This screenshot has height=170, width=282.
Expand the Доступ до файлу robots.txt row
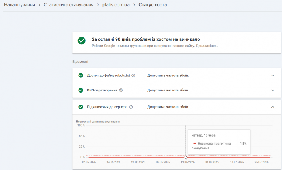273,76
